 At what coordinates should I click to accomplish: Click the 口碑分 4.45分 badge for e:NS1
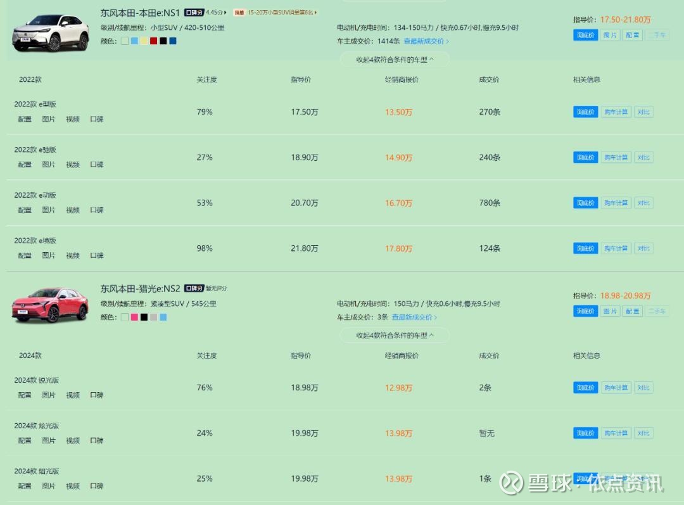click(205, 13)
